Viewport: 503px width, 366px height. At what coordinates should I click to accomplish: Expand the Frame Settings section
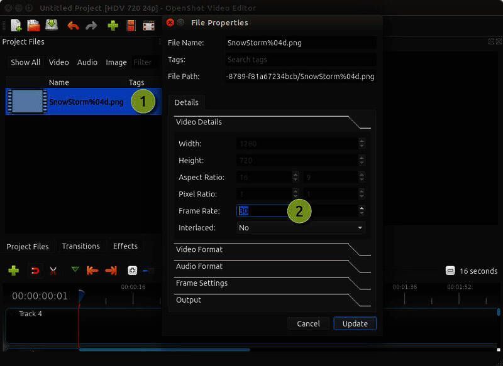(202, 284)
